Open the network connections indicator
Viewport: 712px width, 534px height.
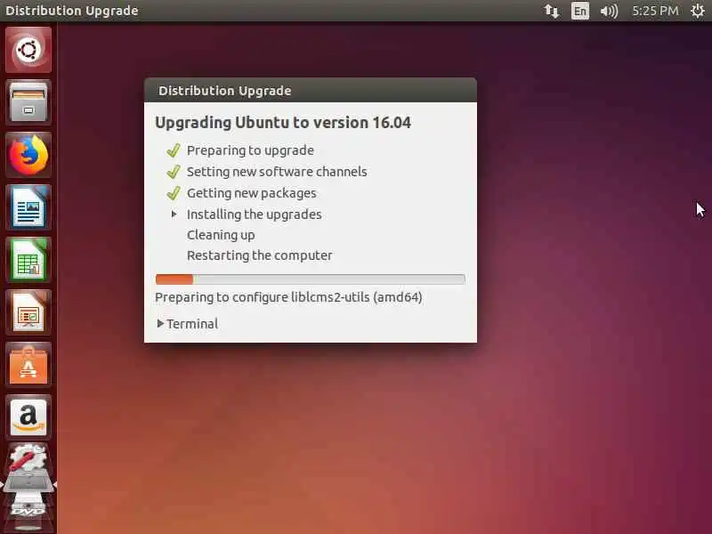[x=552, y=11]
